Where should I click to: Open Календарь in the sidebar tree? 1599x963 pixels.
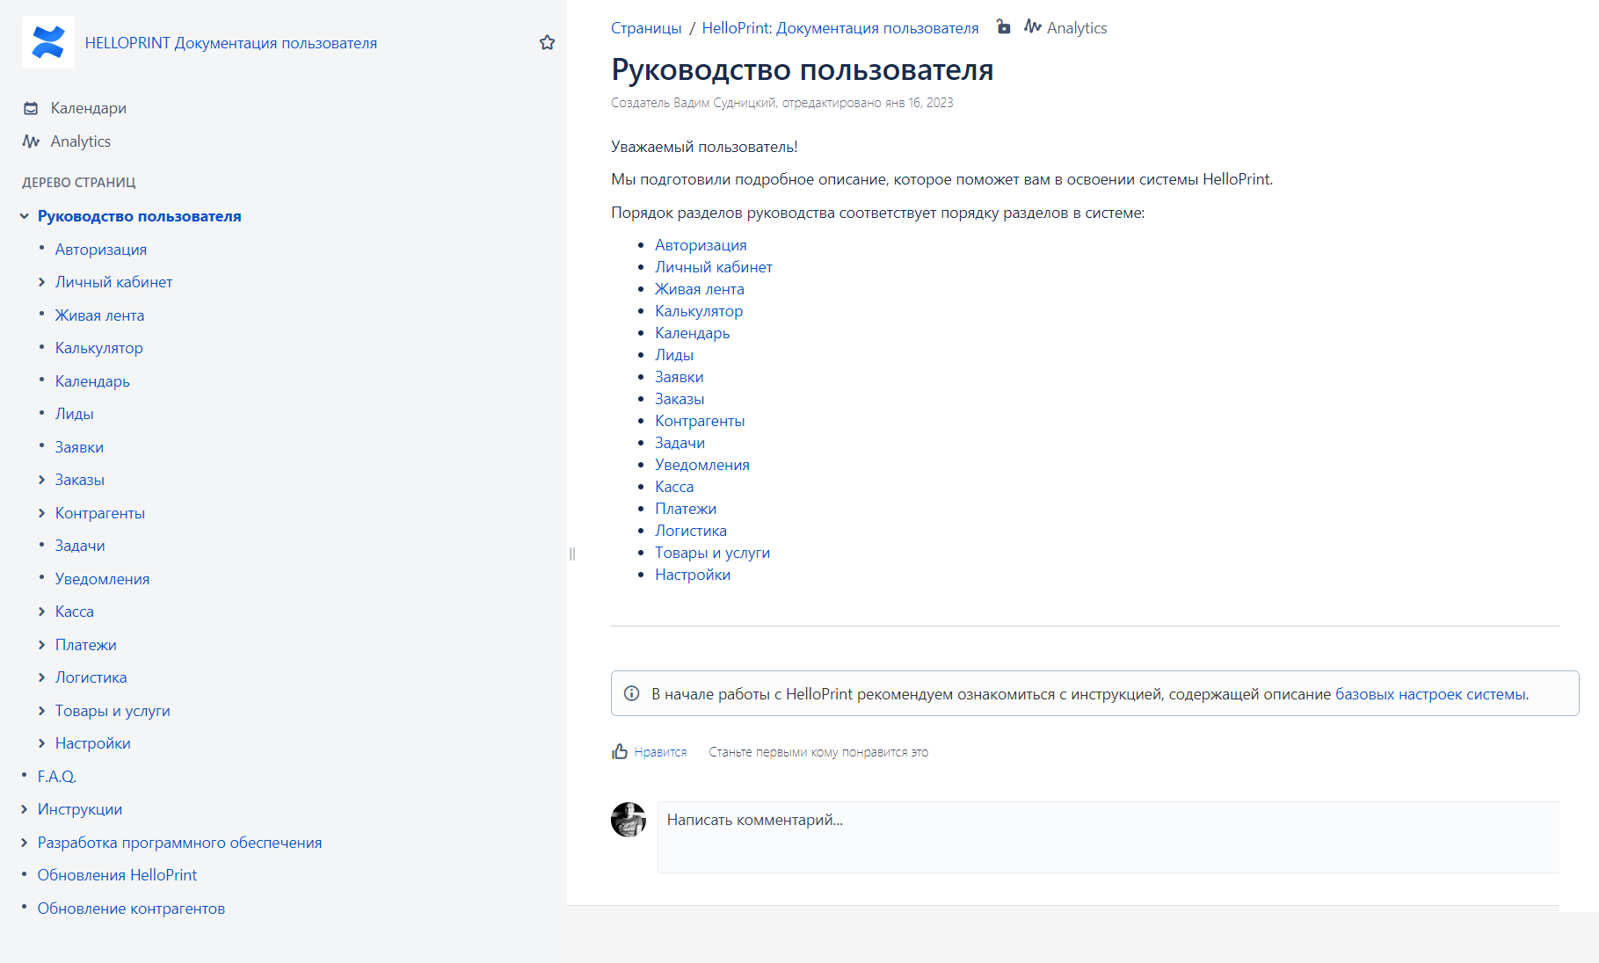click(92, 381)
